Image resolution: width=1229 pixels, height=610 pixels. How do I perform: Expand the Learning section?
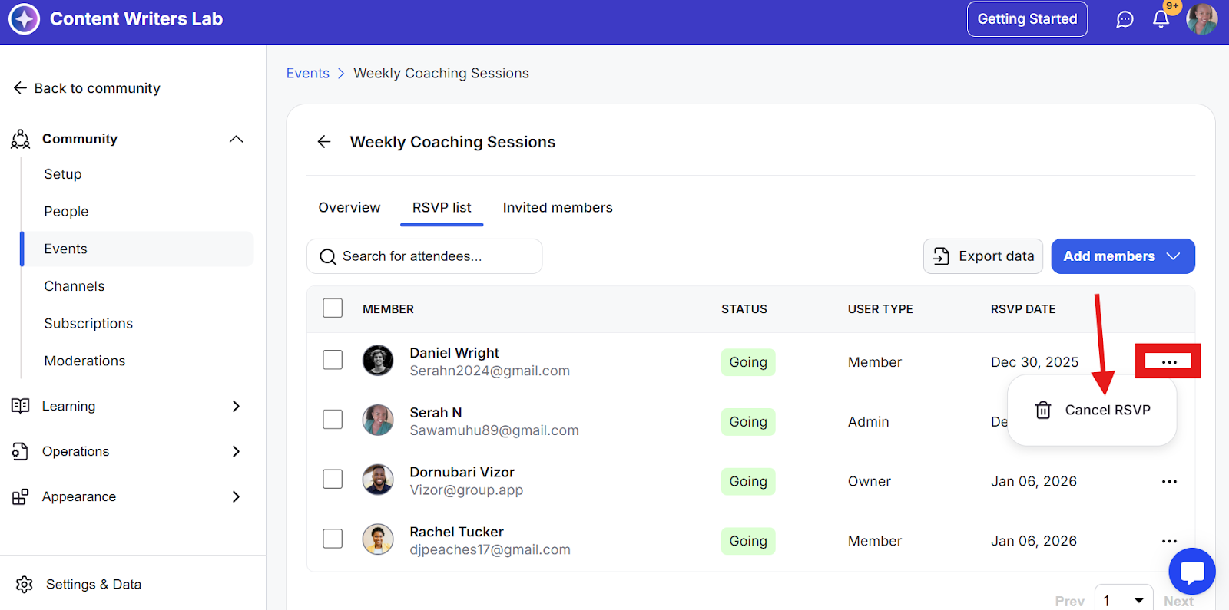(x=236, y=406)
